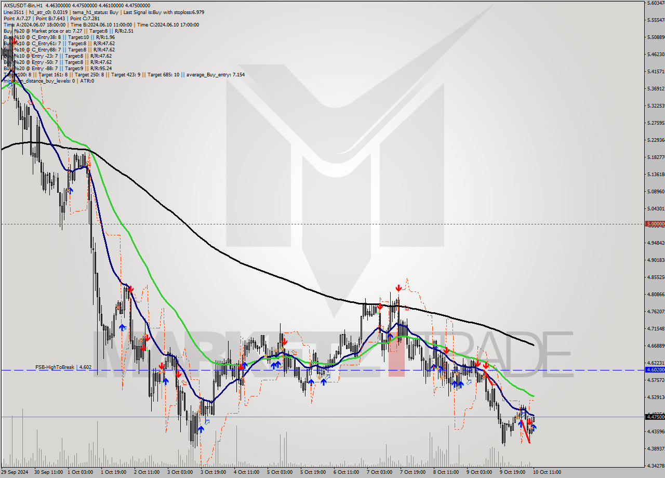Click the 'C_Entry88: 7' buy line
The width and height of the screenshot is (665, 478).
pyautogui.click(x=59, y=49)
